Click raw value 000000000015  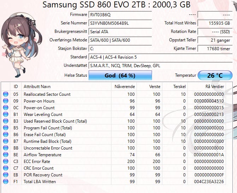point(209,108)
